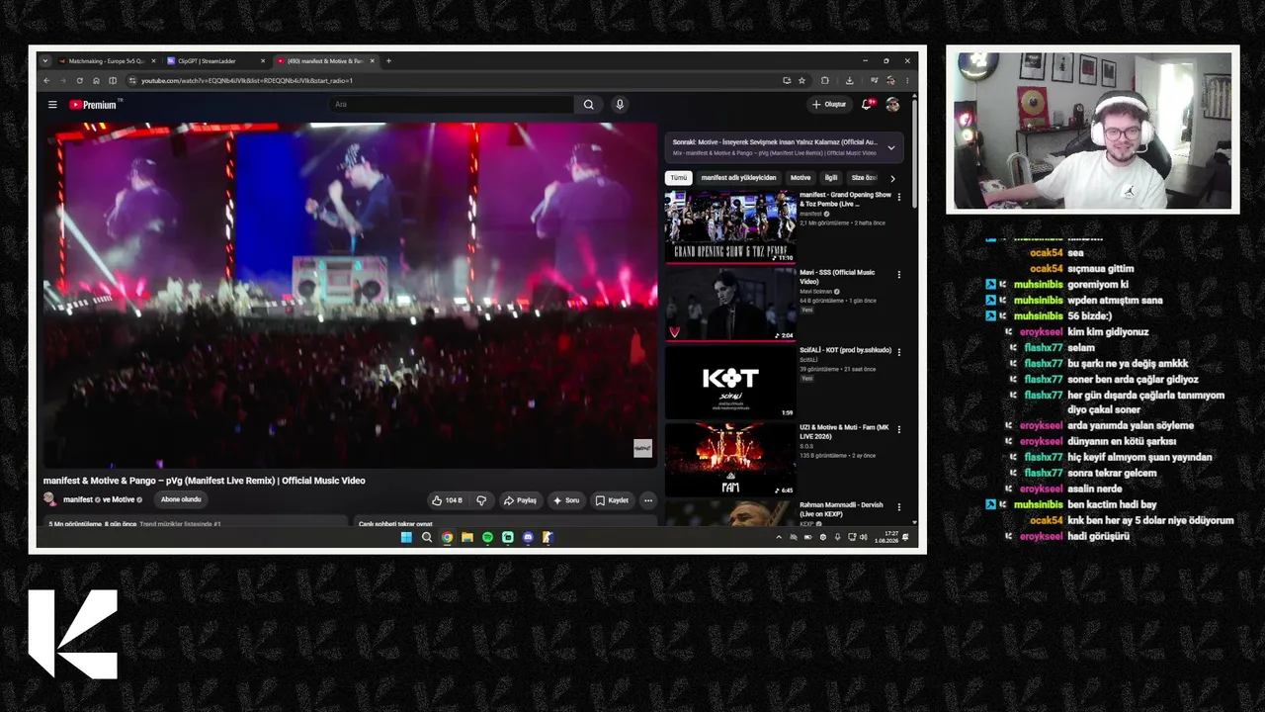The width and height of the screenshot is (1265, 712).
Task: Open Windows taskbar search
Action: [427, 538]
